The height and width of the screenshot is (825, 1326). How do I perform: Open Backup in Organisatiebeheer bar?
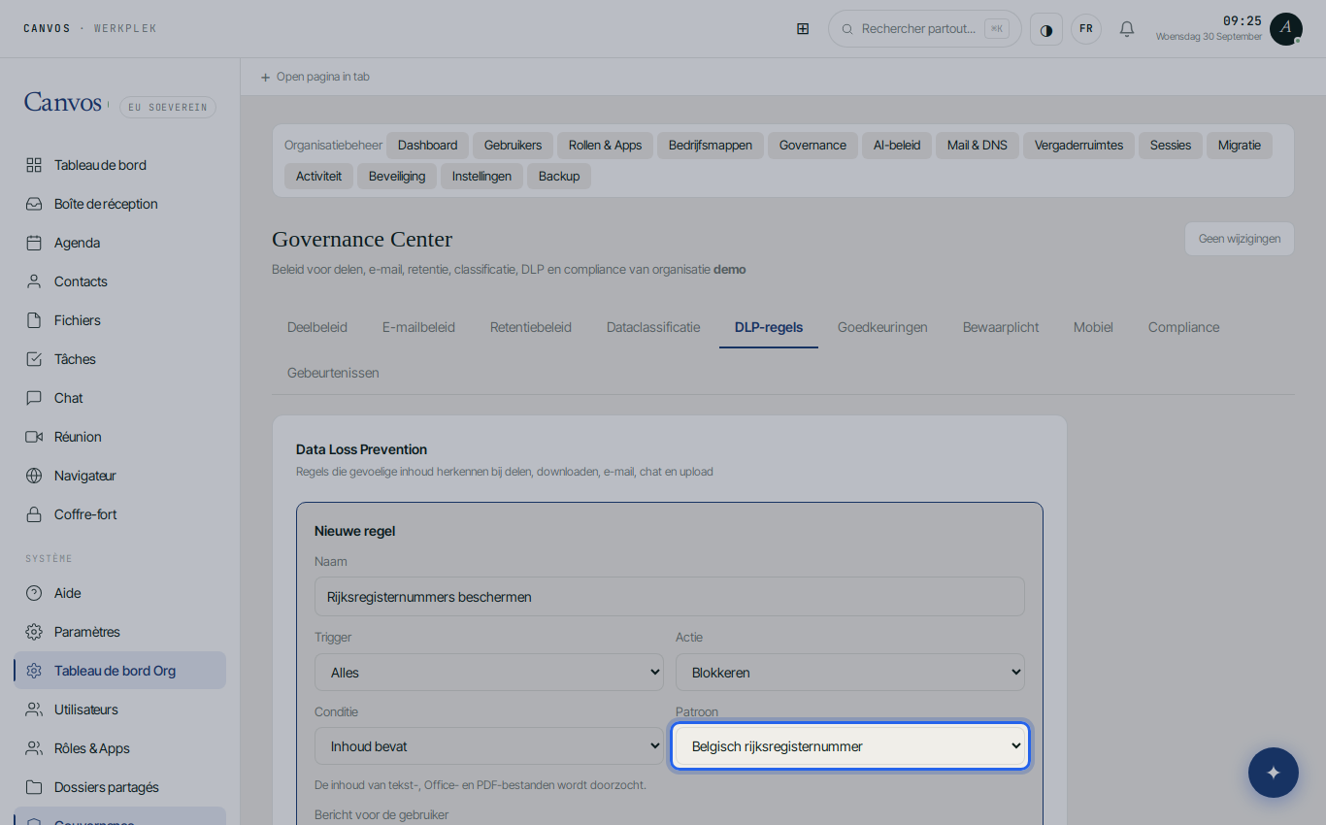pyautogui.click(x=559, y=177)
